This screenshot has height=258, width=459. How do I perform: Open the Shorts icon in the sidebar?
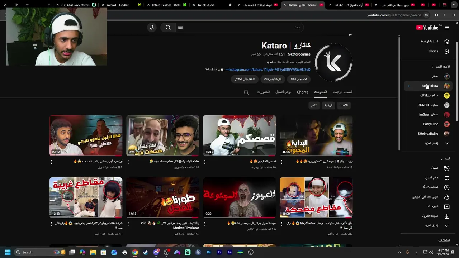447,51
